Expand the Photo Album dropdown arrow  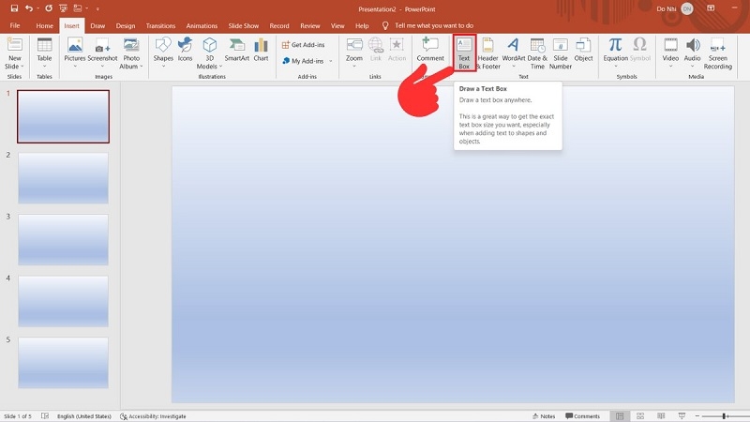[x=142, y=67]
